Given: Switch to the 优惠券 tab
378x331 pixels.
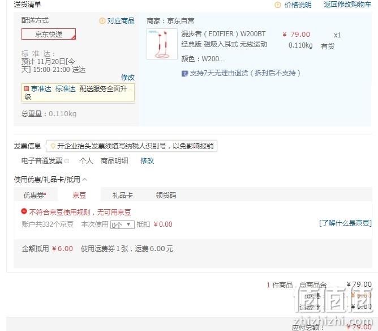Looking at the screenshot, I should 35,195.
